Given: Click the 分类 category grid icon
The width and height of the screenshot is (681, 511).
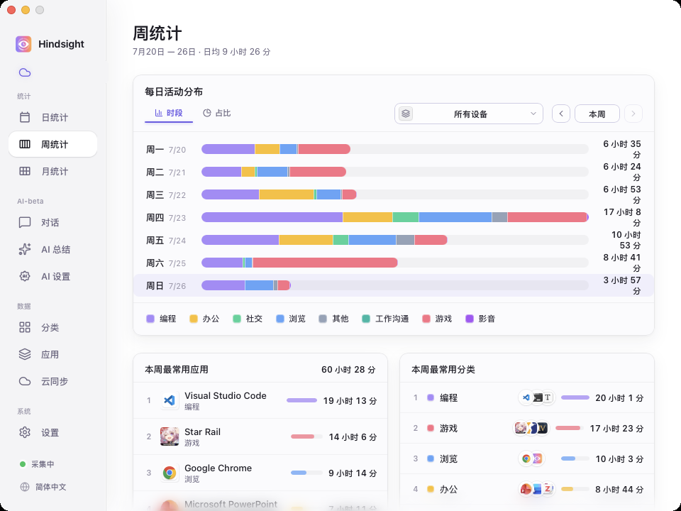Looking at the screenshot, I should [25, 328].
